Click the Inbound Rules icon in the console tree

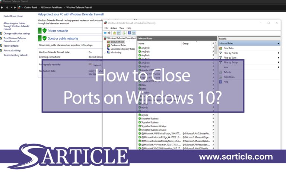click(108, 42)
